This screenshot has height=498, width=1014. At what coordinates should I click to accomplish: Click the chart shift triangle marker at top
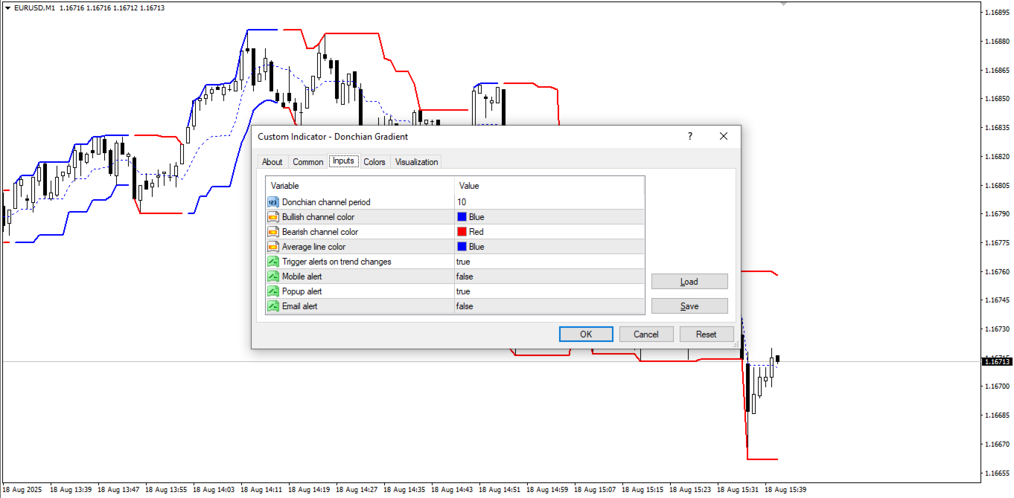tap(783, 3)
